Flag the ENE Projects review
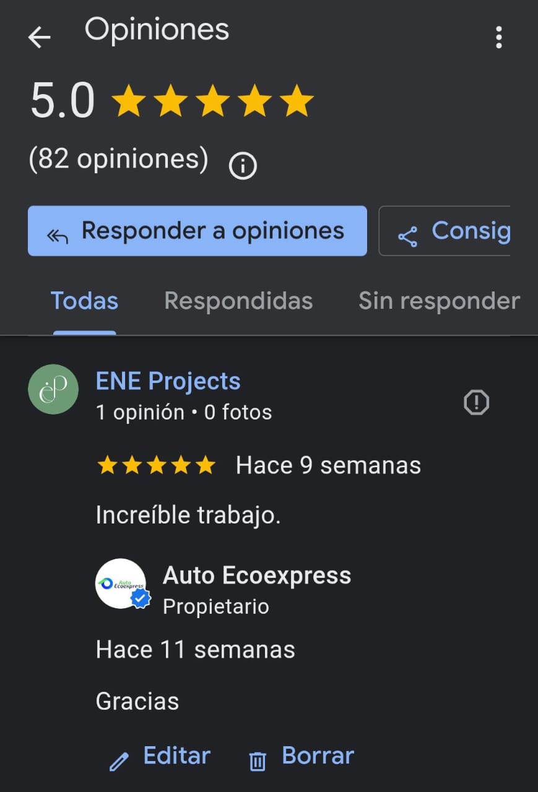The image size is (538, 792). coord(476,403)
